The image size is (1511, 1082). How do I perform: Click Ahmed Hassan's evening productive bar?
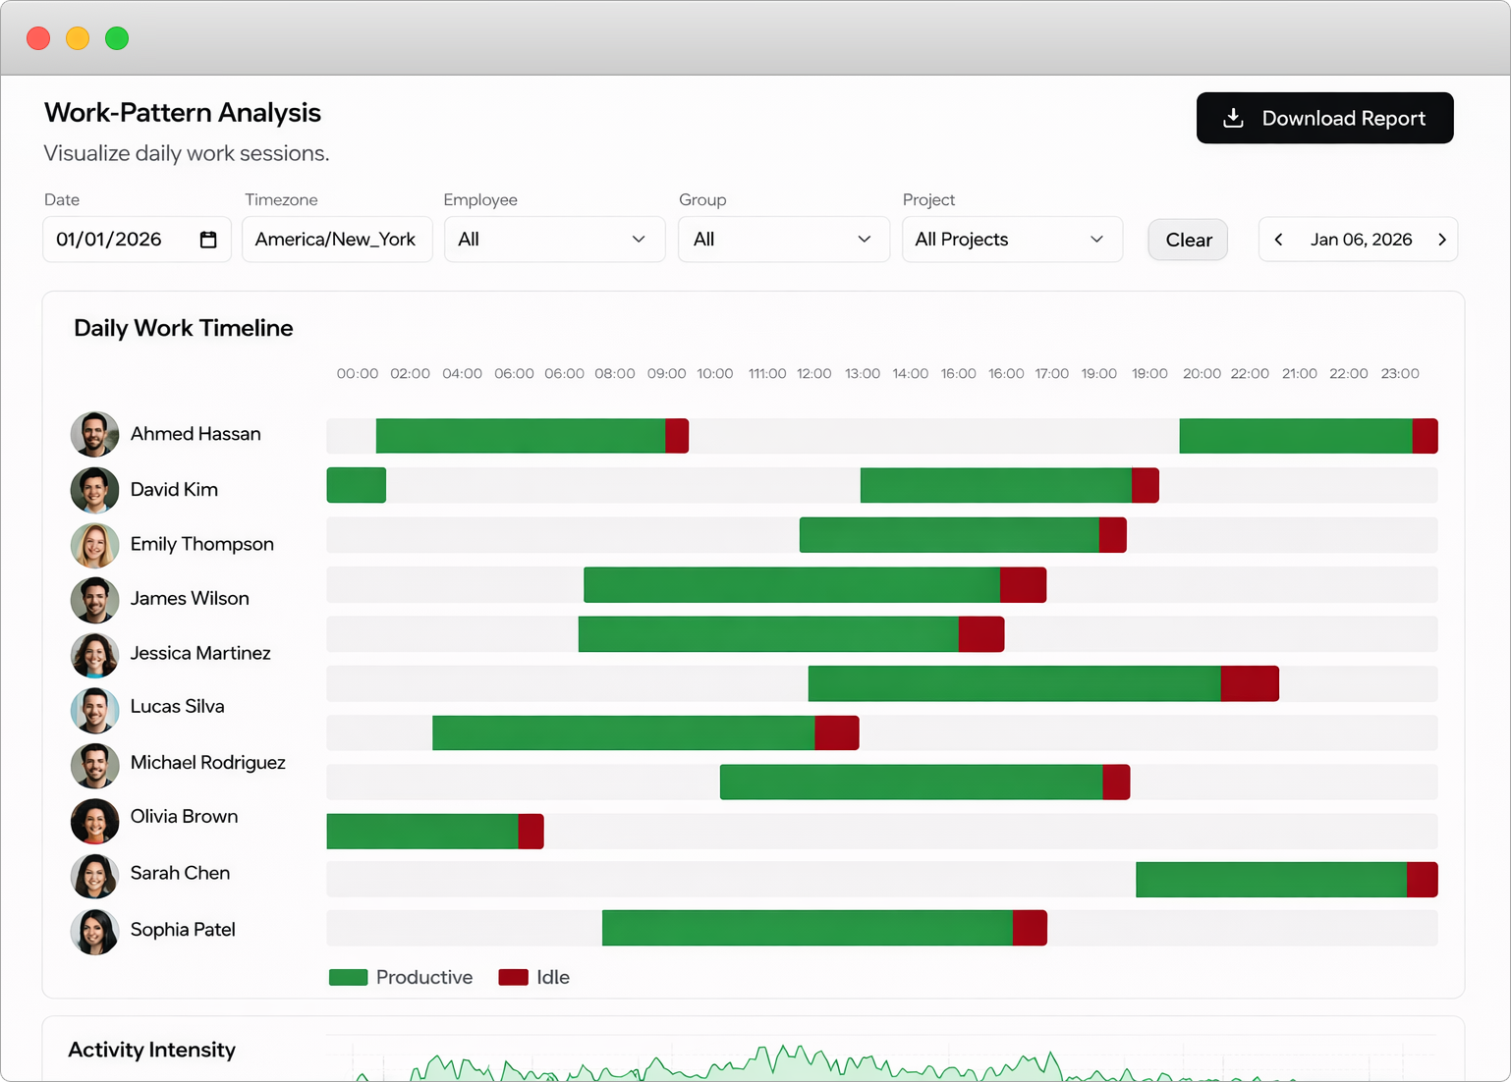(x=1296, y=436)
